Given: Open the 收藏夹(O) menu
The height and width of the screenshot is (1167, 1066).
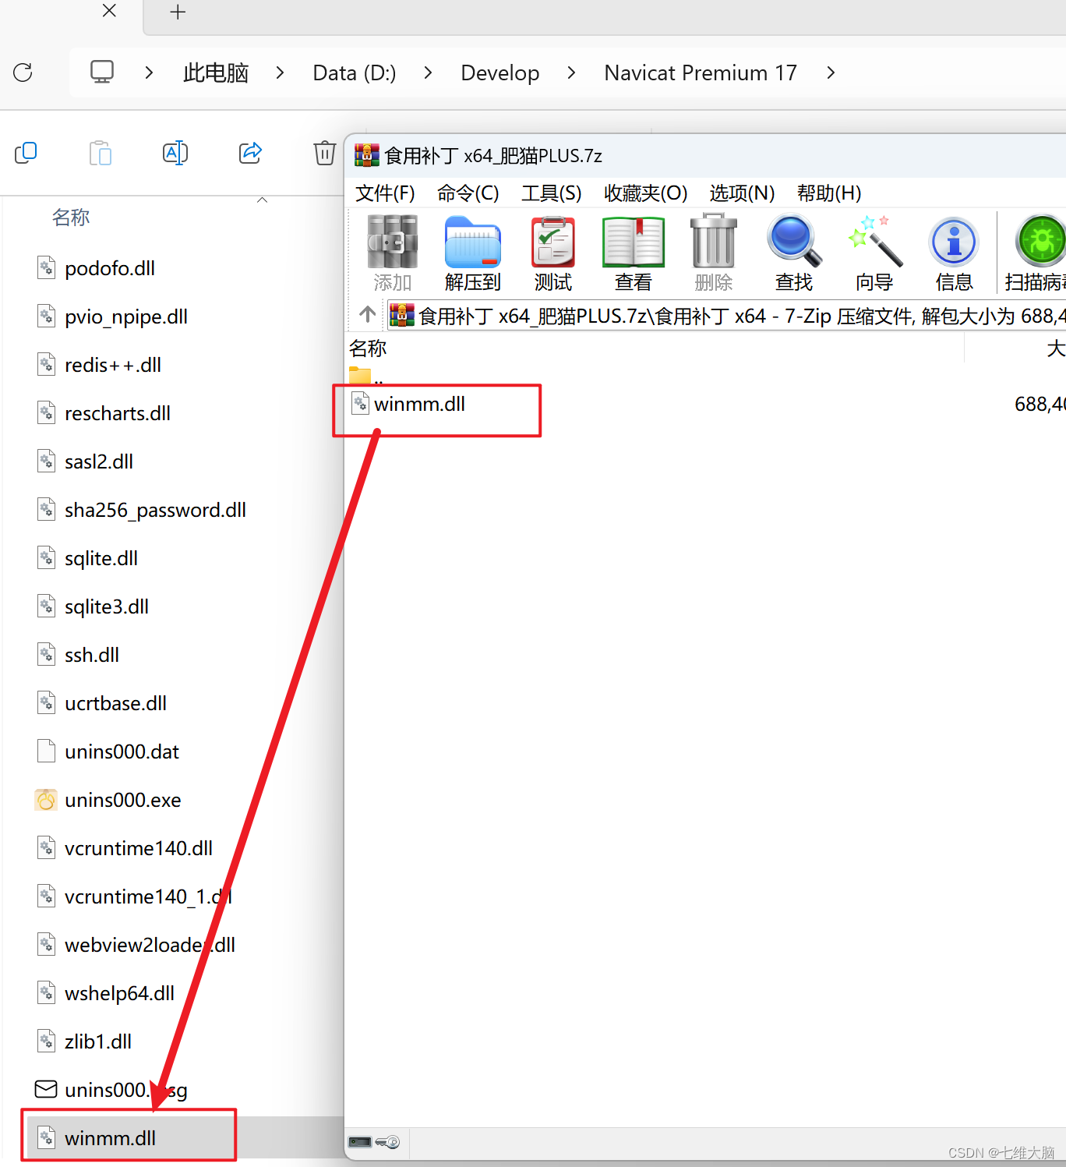Looking at the screenshot, I should point(646,193).
